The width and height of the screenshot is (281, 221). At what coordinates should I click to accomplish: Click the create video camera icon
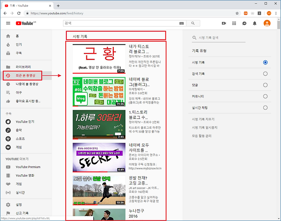pyautogui.click(x=224, y=23)
